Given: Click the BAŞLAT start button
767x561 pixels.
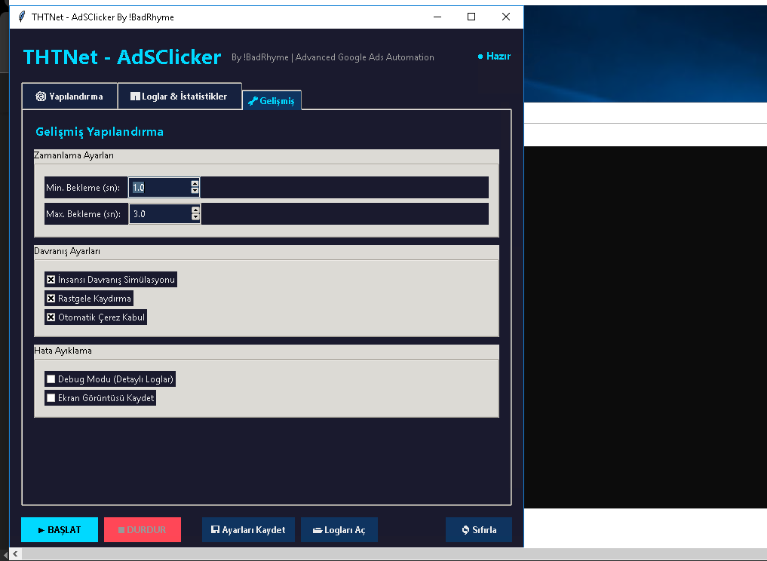Looking at the screenshot, I should (60, 529).
